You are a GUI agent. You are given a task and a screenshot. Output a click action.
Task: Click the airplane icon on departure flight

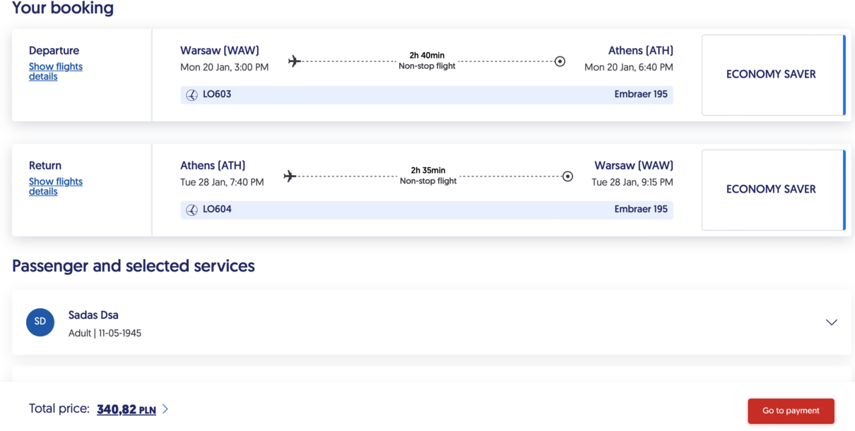(295, 61)
